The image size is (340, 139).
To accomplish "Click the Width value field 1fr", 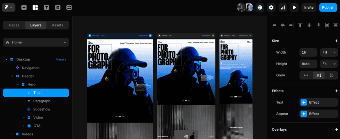I will pos(308,52).
